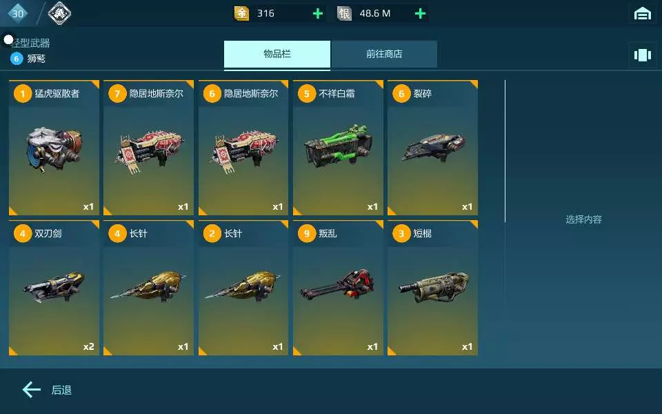662x414 pixels.
Task: Select the 猛虎驱散者 weapon card
Action: click(x=54, y=148)
